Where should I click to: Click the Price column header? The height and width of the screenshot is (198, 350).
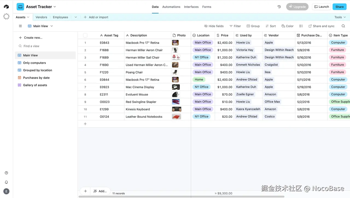[224, 35]
